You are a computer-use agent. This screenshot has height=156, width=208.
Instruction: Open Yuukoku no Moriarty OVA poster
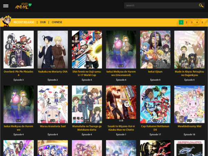pyautogui.click(x=53, y=50)
